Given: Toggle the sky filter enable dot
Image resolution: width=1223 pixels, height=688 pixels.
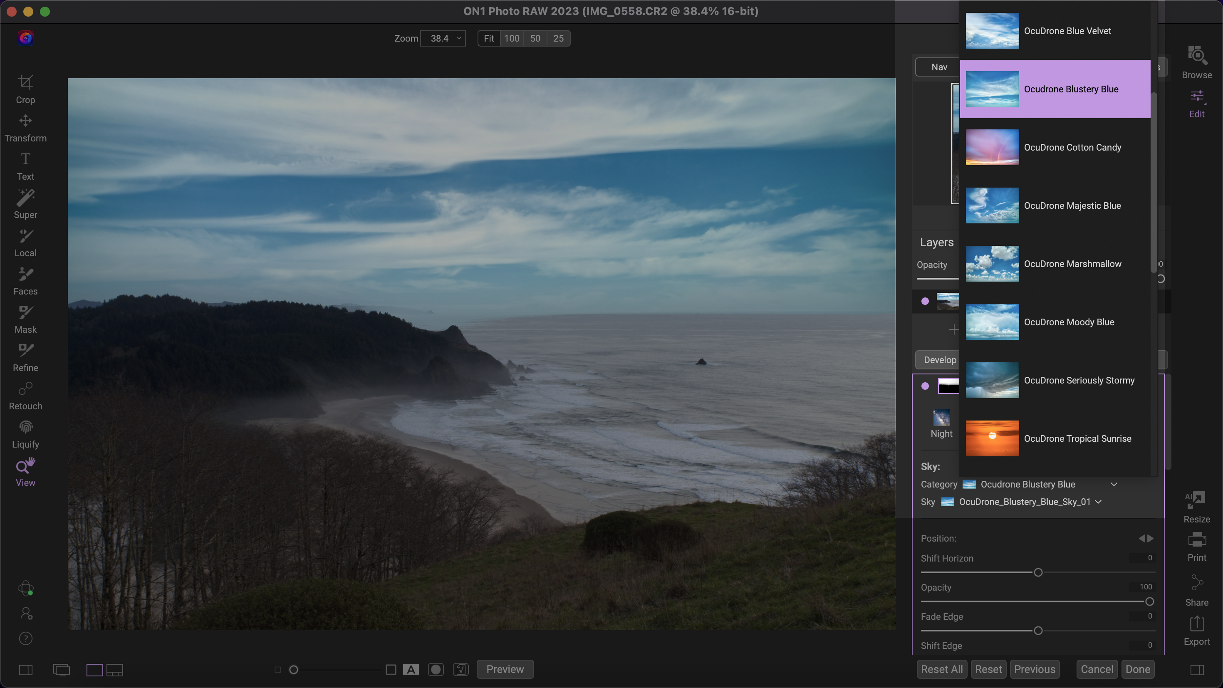Looking at the screenshot, I should [x=925, y=386].
